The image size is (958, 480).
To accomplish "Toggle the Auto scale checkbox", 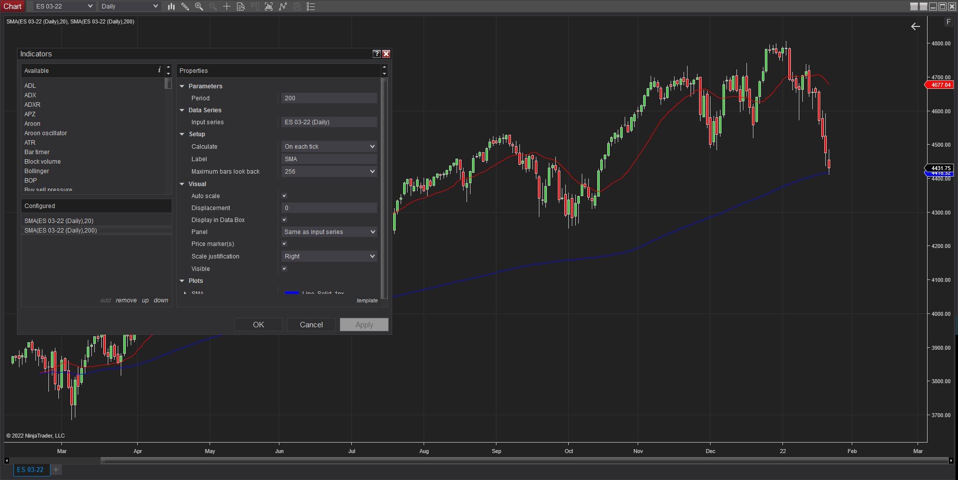I will point(284,196).
